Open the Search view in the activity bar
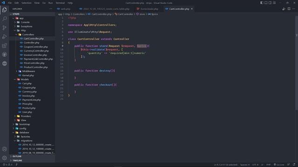 (4, 19)
